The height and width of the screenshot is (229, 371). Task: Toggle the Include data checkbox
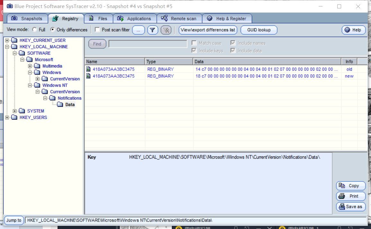coord(233,50)
